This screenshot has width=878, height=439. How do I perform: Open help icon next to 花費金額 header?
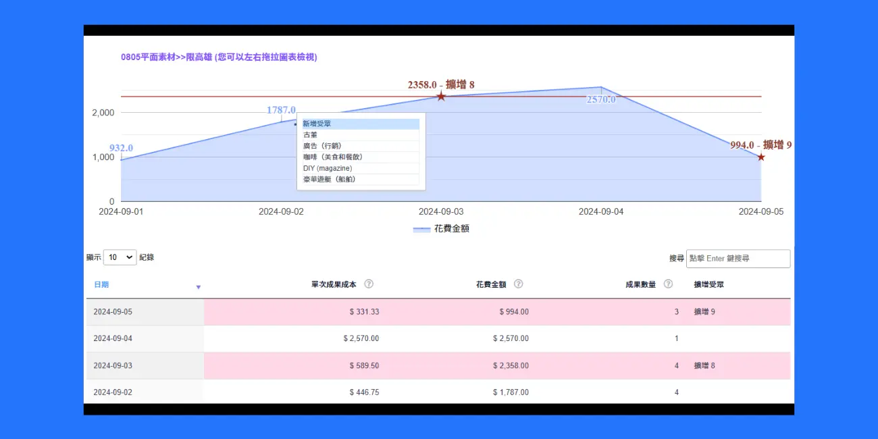pos(518,284)
